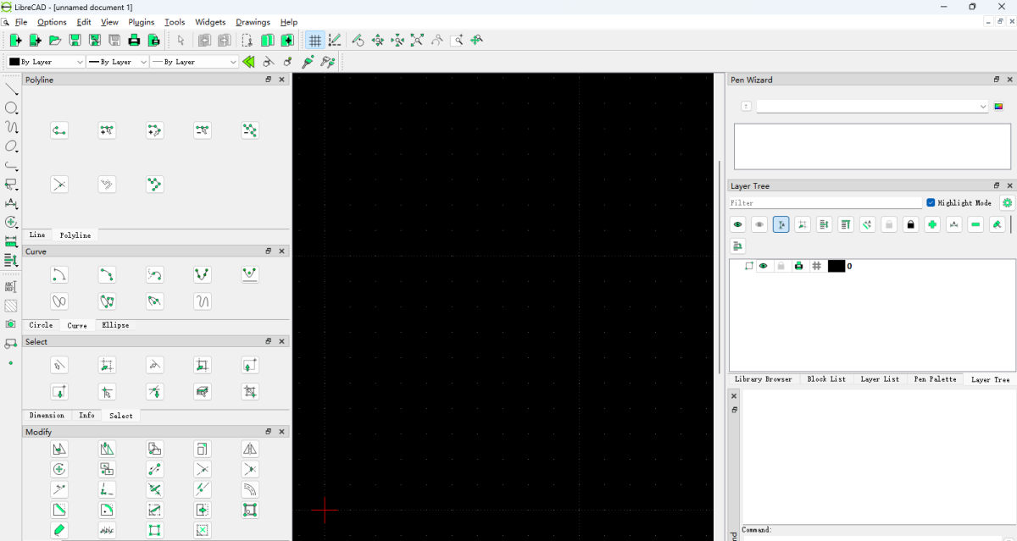The width and height of the screenshot is (1017, 541).
Task: Select the arrow selection tool
Action: (x=180, y=40)
